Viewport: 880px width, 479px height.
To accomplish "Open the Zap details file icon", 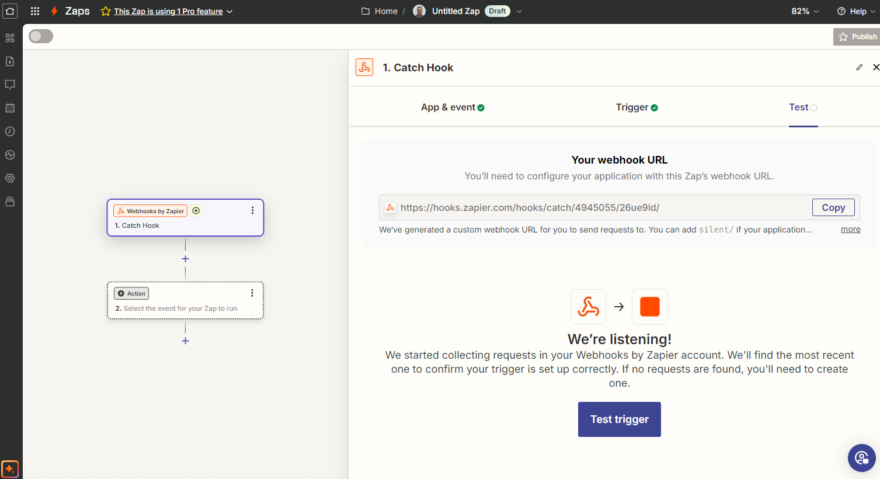I will pos(10,61).
